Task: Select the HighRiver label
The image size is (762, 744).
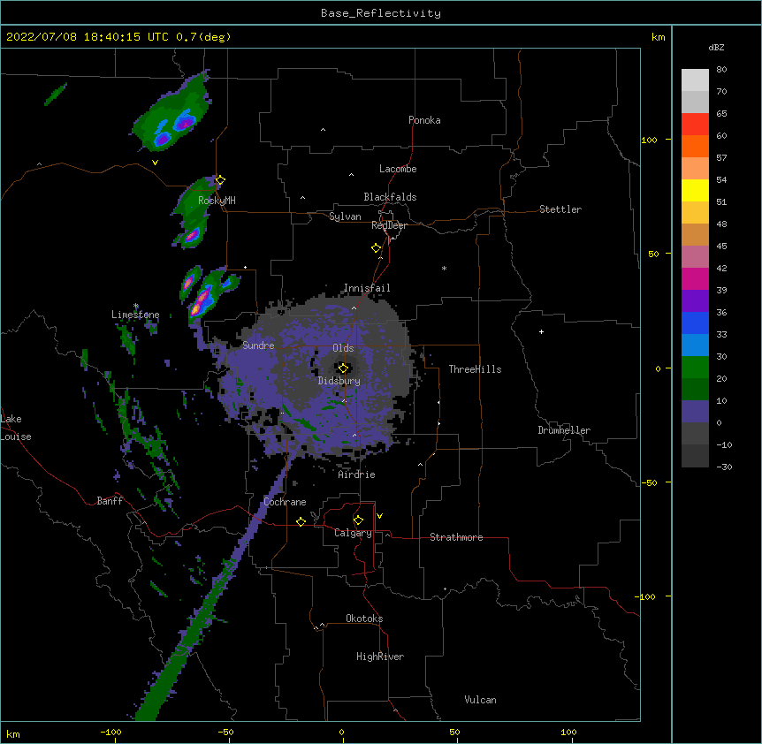Action: pyautogui.click(x=380, y=657)
